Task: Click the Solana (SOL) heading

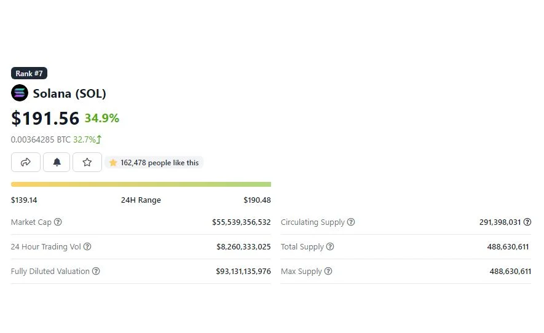Action: coord(69,93)
